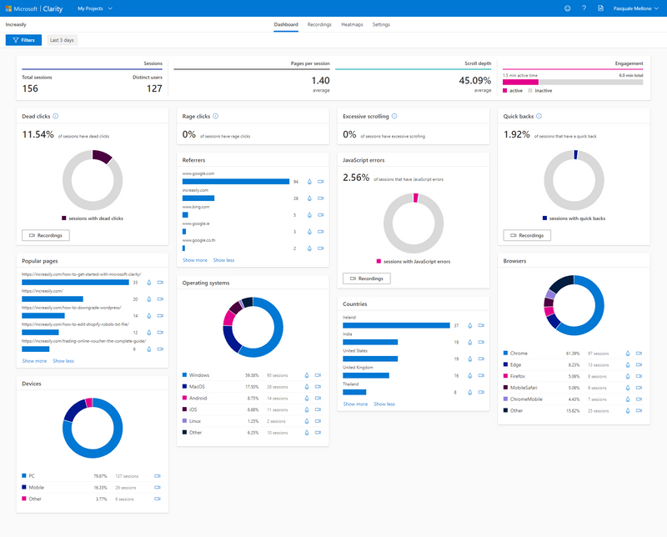Open heatmap for United States sessions

[470, 359]
